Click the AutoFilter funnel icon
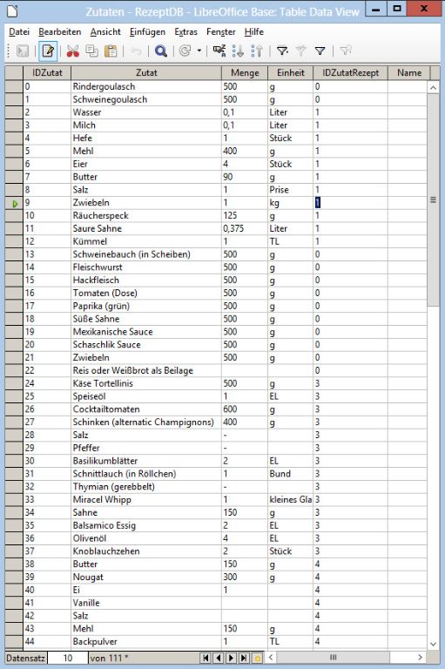 pyautogui.click(x=282, y=51)
